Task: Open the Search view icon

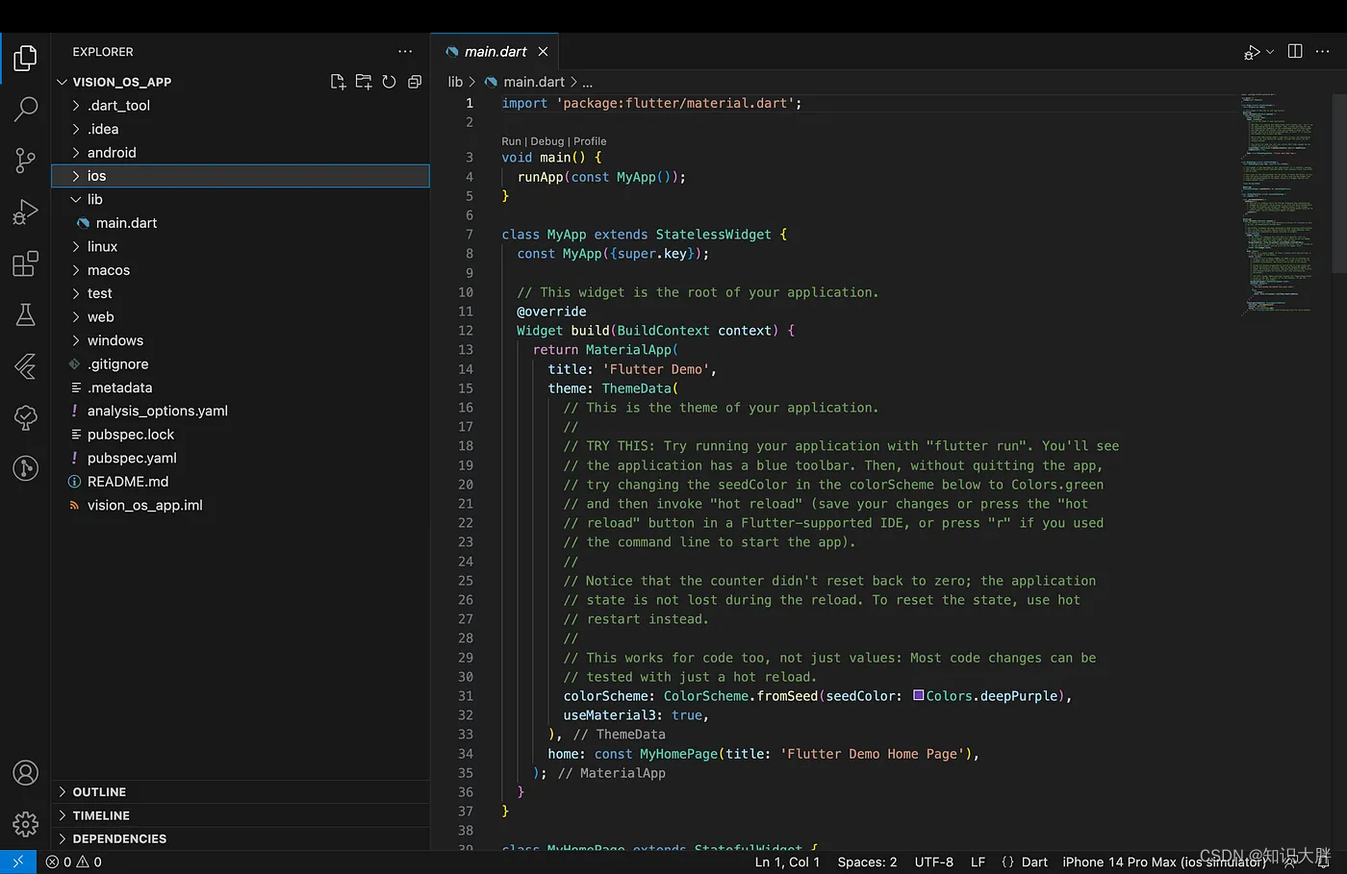Action: tap(25, 110)
